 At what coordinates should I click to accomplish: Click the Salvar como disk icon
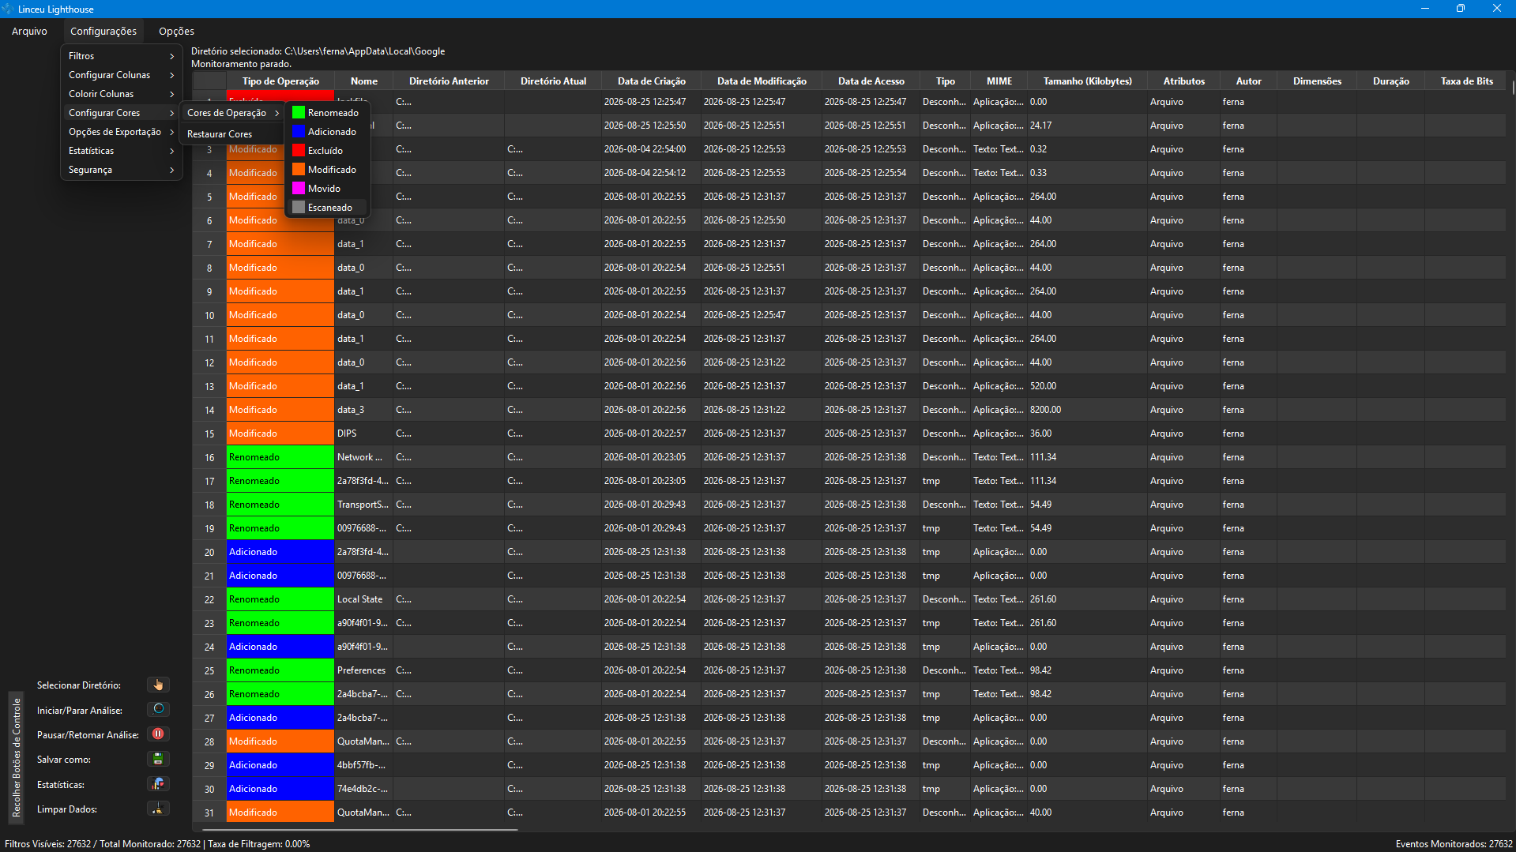pos(158,759)
